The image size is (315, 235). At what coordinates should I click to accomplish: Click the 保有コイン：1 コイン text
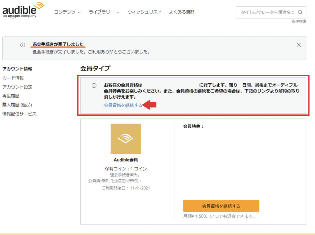coord(126,169)
